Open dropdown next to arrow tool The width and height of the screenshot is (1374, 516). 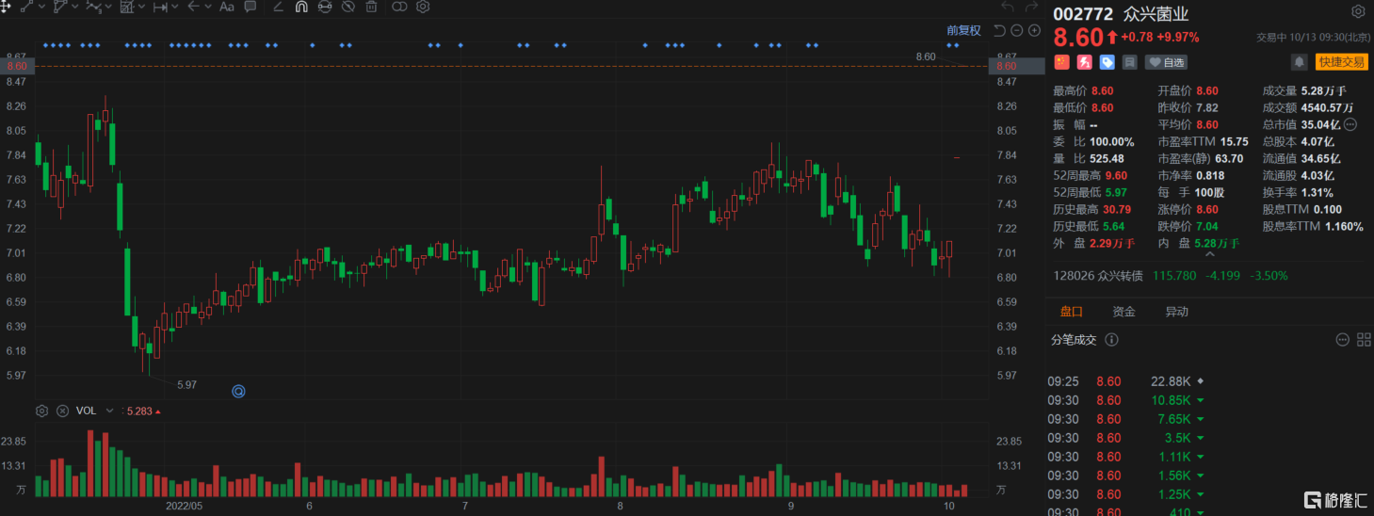208,7
